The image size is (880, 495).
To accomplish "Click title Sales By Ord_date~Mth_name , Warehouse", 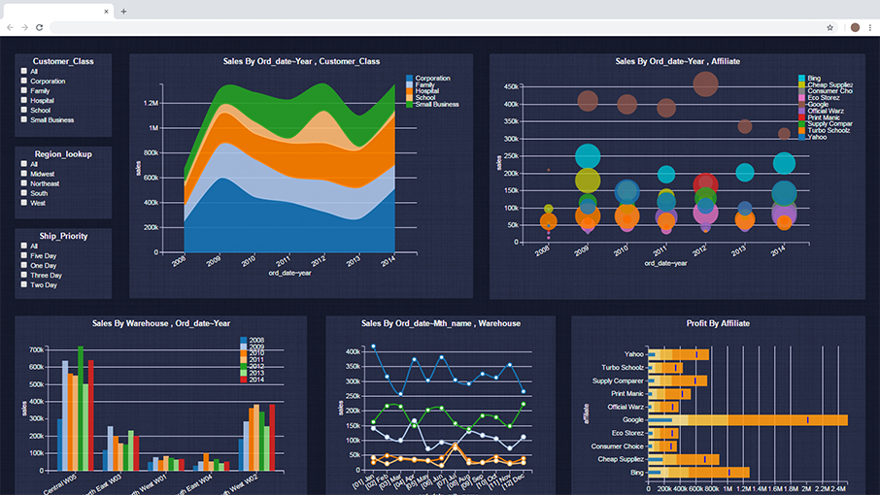I will [x=441, y=323].
